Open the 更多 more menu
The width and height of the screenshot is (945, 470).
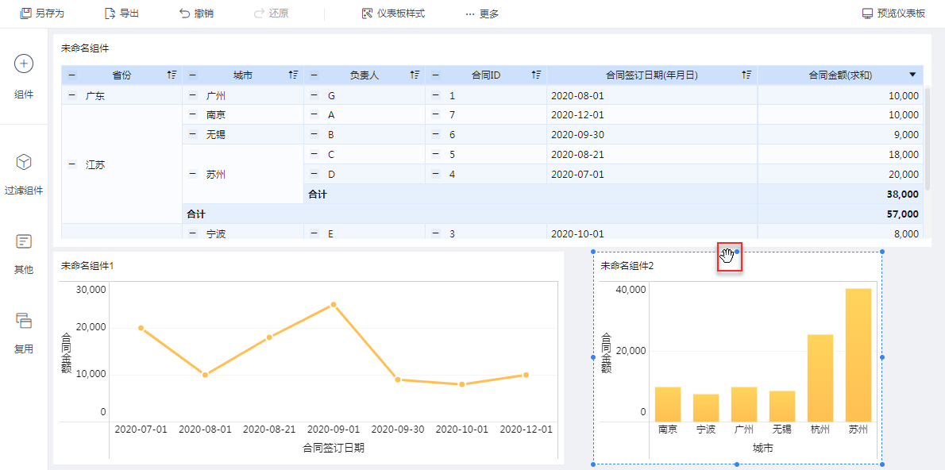482,13
